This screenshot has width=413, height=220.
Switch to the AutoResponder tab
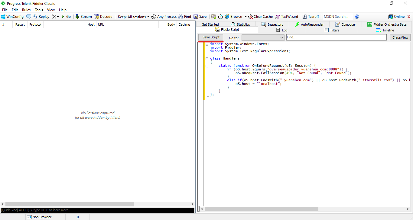coord(309,24)
